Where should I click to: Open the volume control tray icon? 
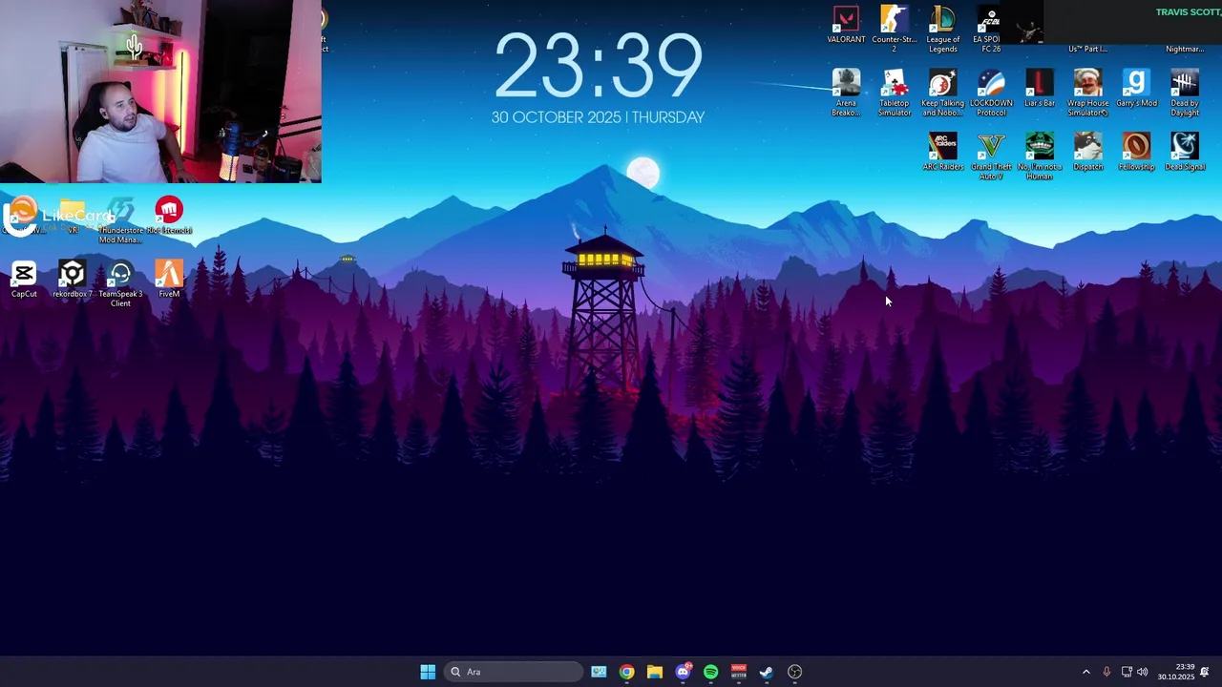click(1142, 672)
